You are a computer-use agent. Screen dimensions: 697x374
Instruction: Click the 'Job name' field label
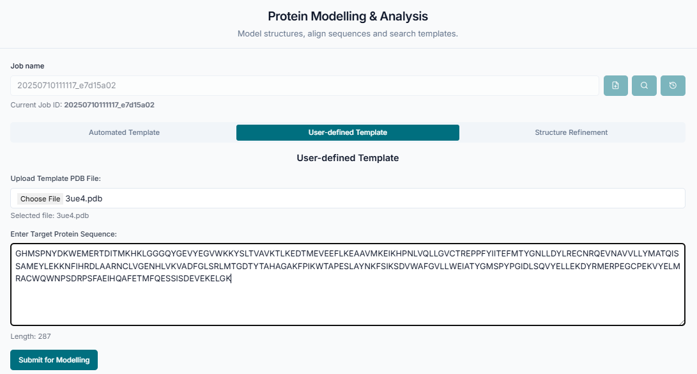pos(27,66)
